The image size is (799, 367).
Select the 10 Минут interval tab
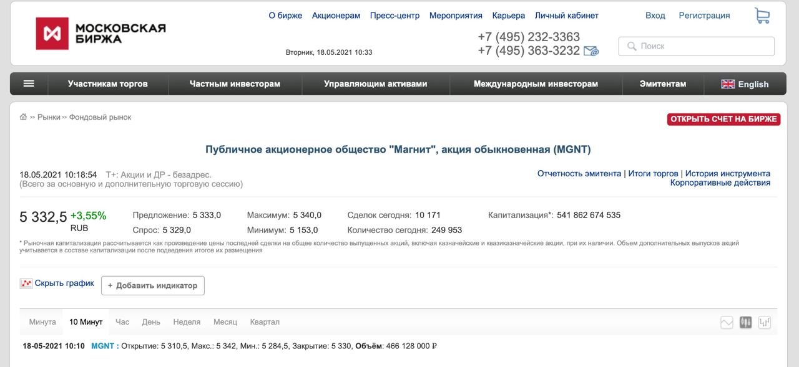point(86,322)
